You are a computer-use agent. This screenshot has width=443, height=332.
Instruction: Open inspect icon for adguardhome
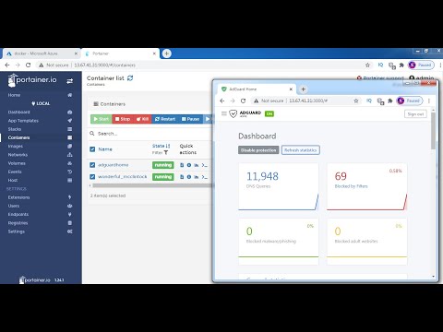[189, 165]
